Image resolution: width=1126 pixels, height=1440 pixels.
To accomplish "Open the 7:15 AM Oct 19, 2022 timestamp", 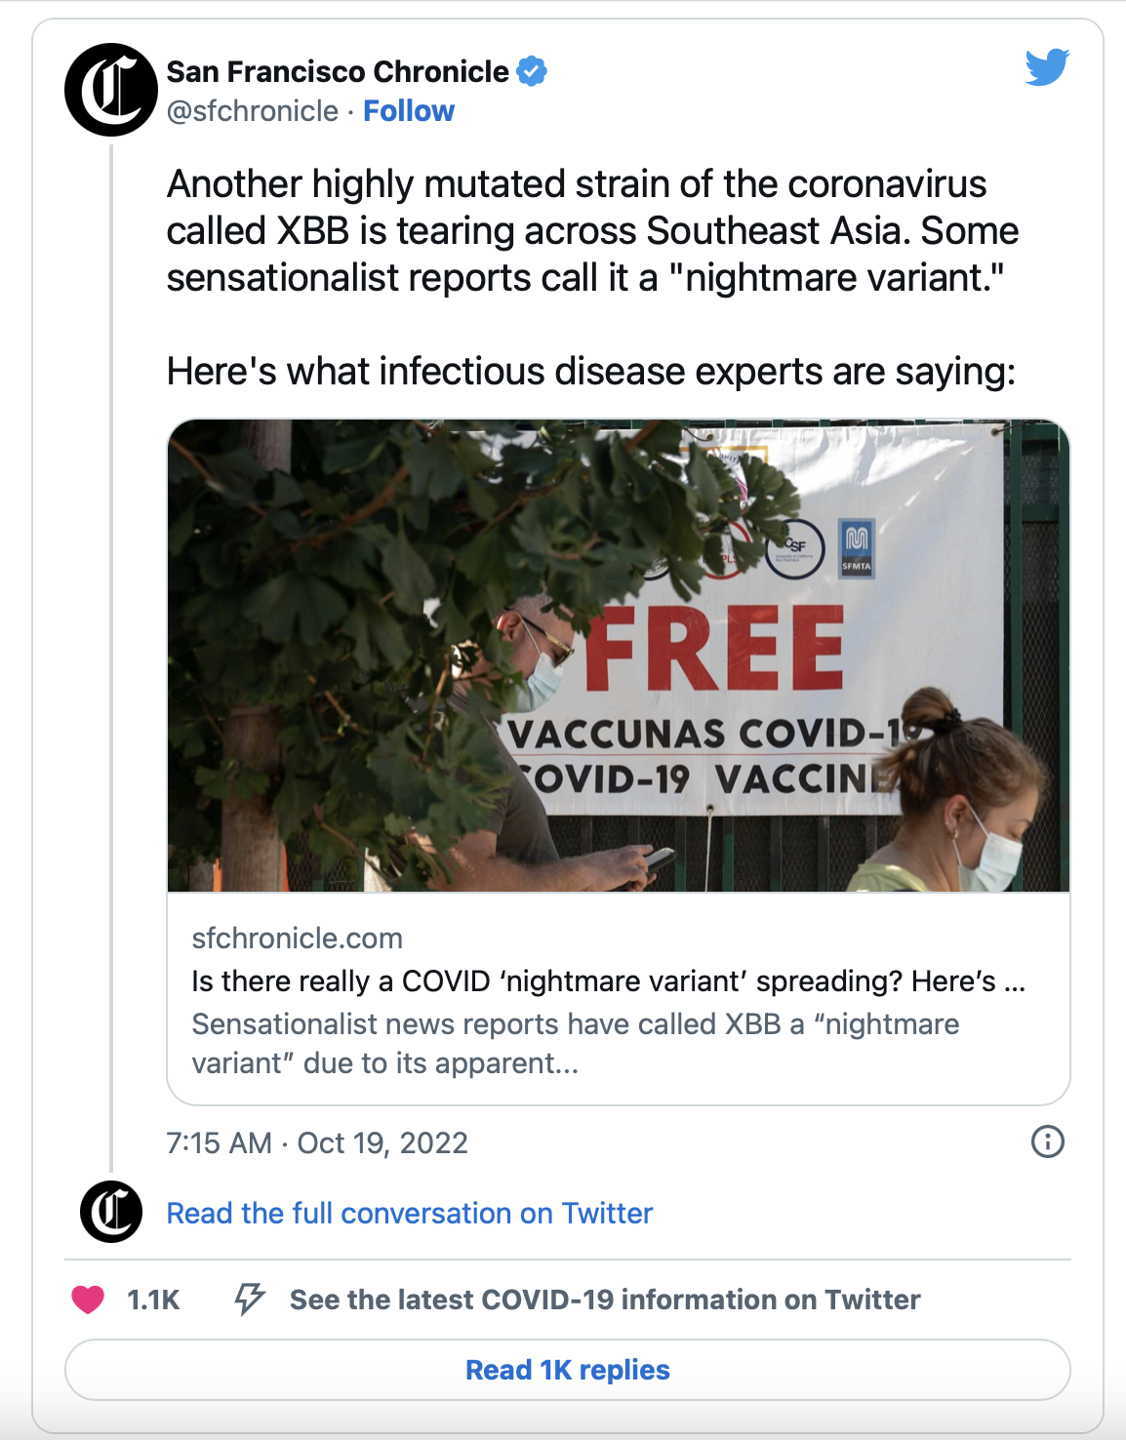I will 317,1142.
